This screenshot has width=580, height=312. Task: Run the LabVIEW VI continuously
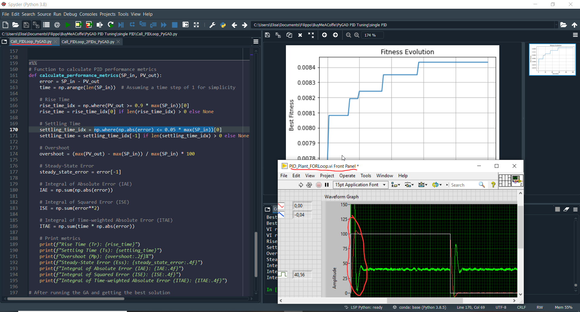pos(309,185)
